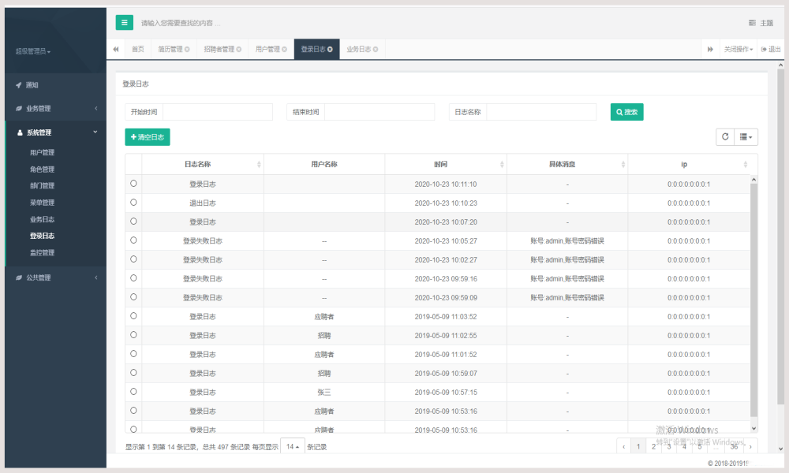Open 通知 from the sidebar paper-plane item
Viewport: 789px width, 473px height.
coord(27,85)
